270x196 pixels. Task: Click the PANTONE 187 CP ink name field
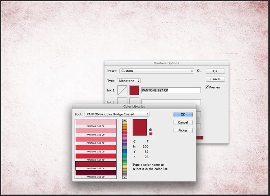(x=171, y=90)
